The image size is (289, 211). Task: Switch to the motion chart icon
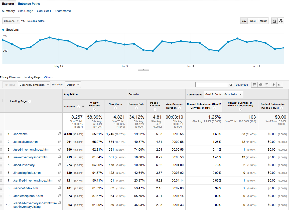[x=281, y=21]
